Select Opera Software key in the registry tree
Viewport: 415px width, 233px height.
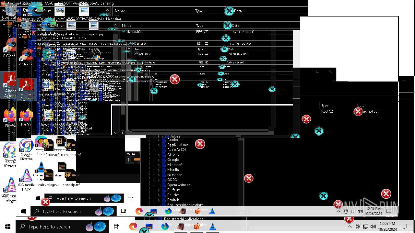[179, 185]
